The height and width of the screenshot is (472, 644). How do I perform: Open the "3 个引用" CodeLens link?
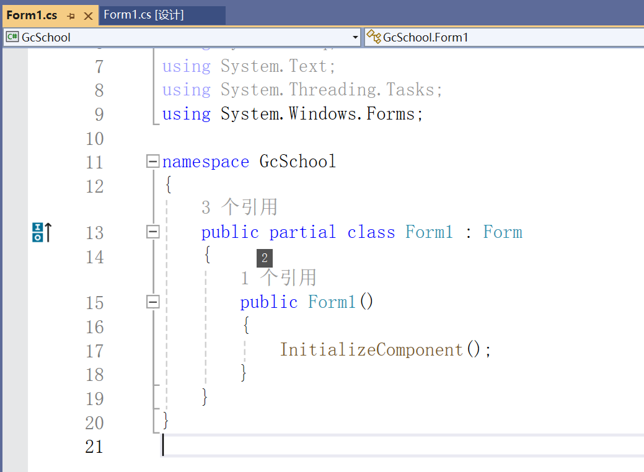pos(239,207)
